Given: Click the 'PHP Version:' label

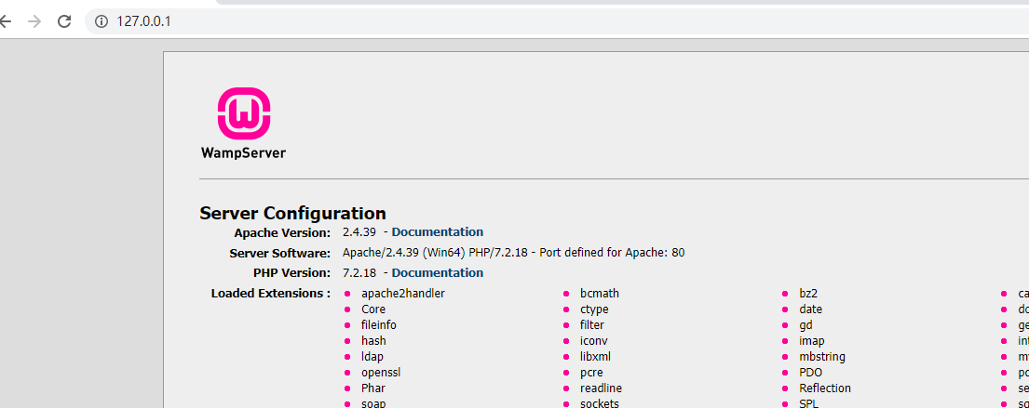Looking at the screenshot, I should pyautogui.click(x=292, y=273).
